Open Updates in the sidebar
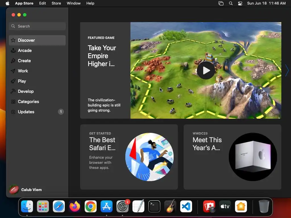The width and height of the screenshot is (291, 218). click(37, 112)
